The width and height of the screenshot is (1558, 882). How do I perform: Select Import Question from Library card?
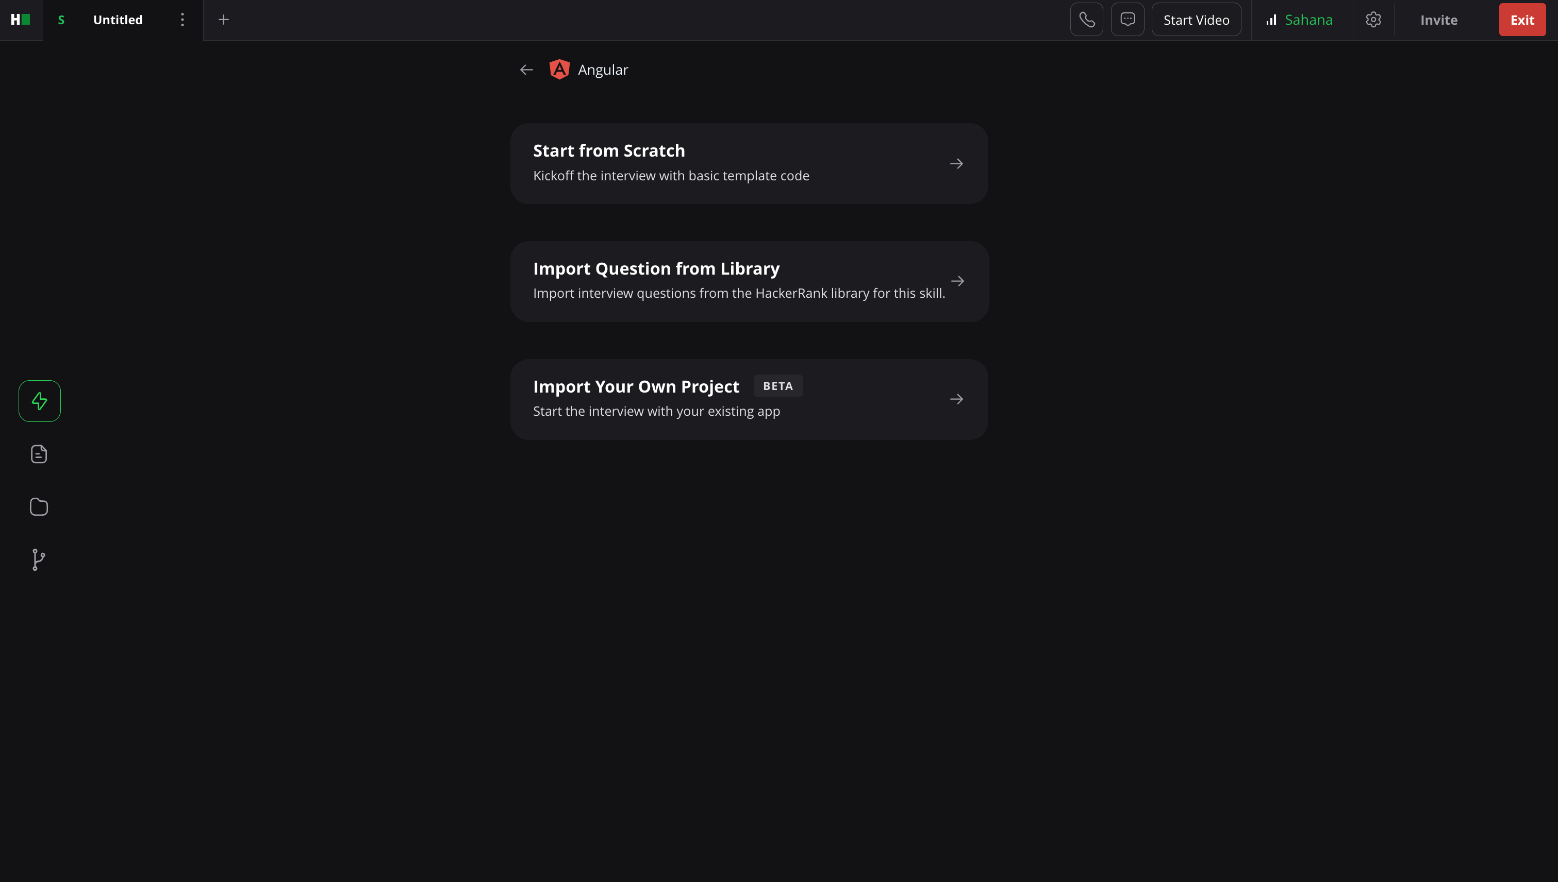pyautogui.click(x=749, y=281)
